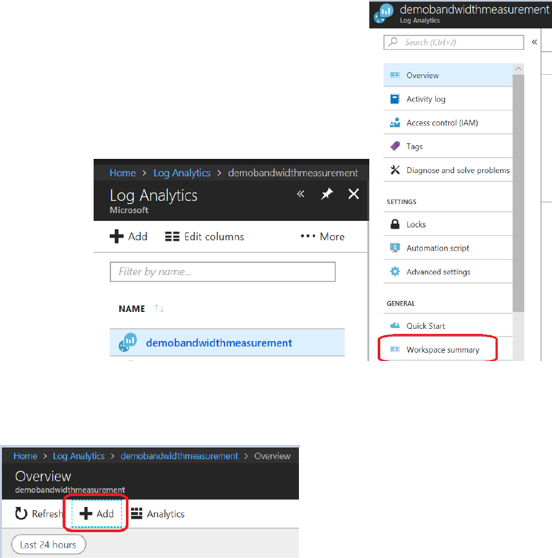
Task: Click Add in the Overview toolbar
Action: point(97,513)
